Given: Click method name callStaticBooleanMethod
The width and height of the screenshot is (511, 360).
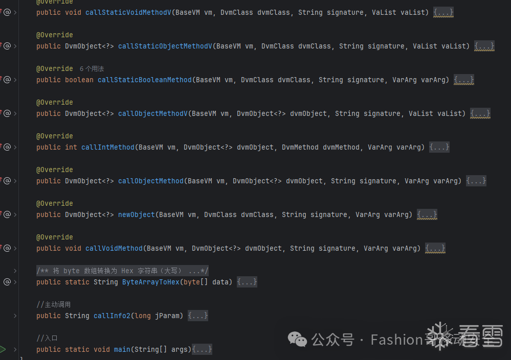Looking at the screenshot, I should [x=145, y=80].
